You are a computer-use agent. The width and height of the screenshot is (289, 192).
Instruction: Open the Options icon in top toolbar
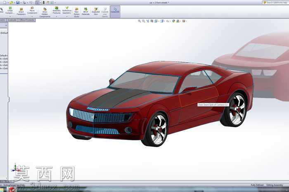tap(52, 2)
